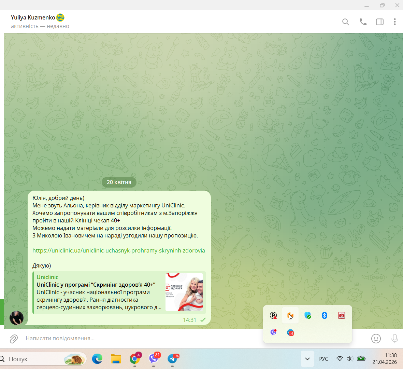Search in this chat with the magnifier icon
403x369 pixels.
[345, 22]
